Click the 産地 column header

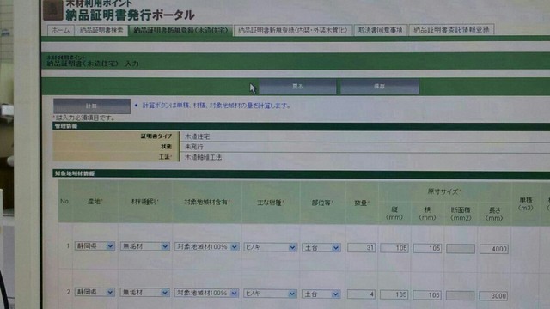click(95, 202)
